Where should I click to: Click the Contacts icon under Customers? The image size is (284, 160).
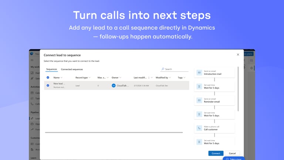coord(32,144)
